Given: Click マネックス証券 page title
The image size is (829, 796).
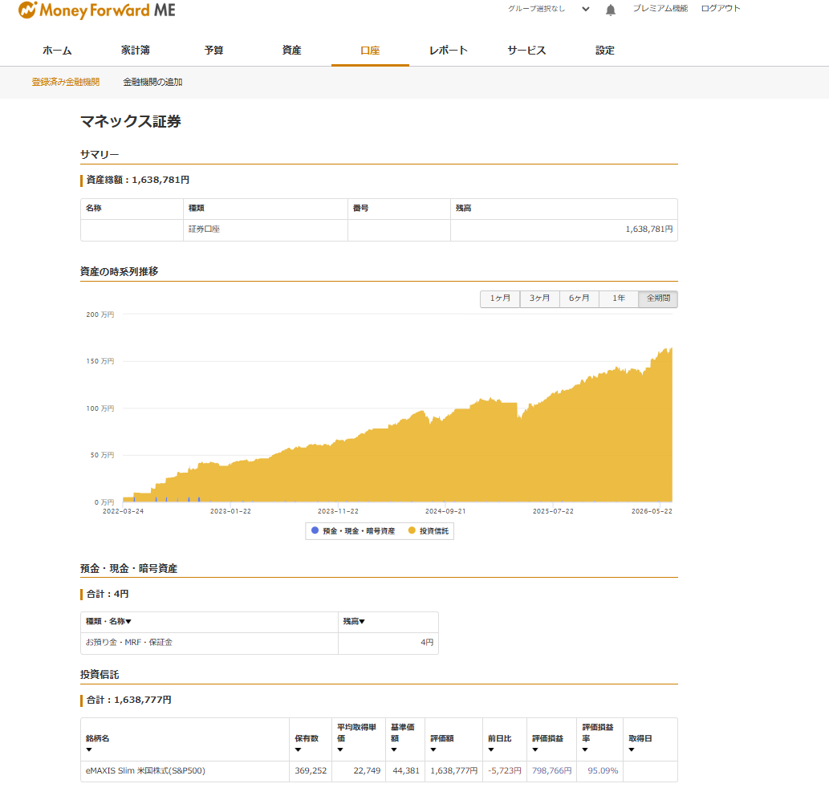Looking at the screenshot, I should pos(131,122).
